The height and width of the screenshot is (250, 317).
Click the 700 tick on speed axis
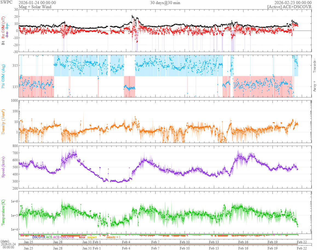coord(15,153)
